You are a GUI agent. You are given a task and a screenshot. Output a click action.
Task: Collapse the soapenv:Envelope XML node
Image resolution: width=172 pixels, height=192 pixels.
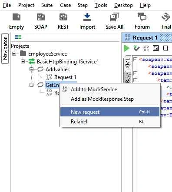(135, 60)
